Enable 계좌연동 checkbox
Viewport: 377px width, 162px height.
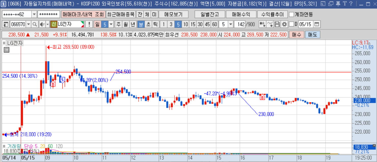click(x=292, y=15)
